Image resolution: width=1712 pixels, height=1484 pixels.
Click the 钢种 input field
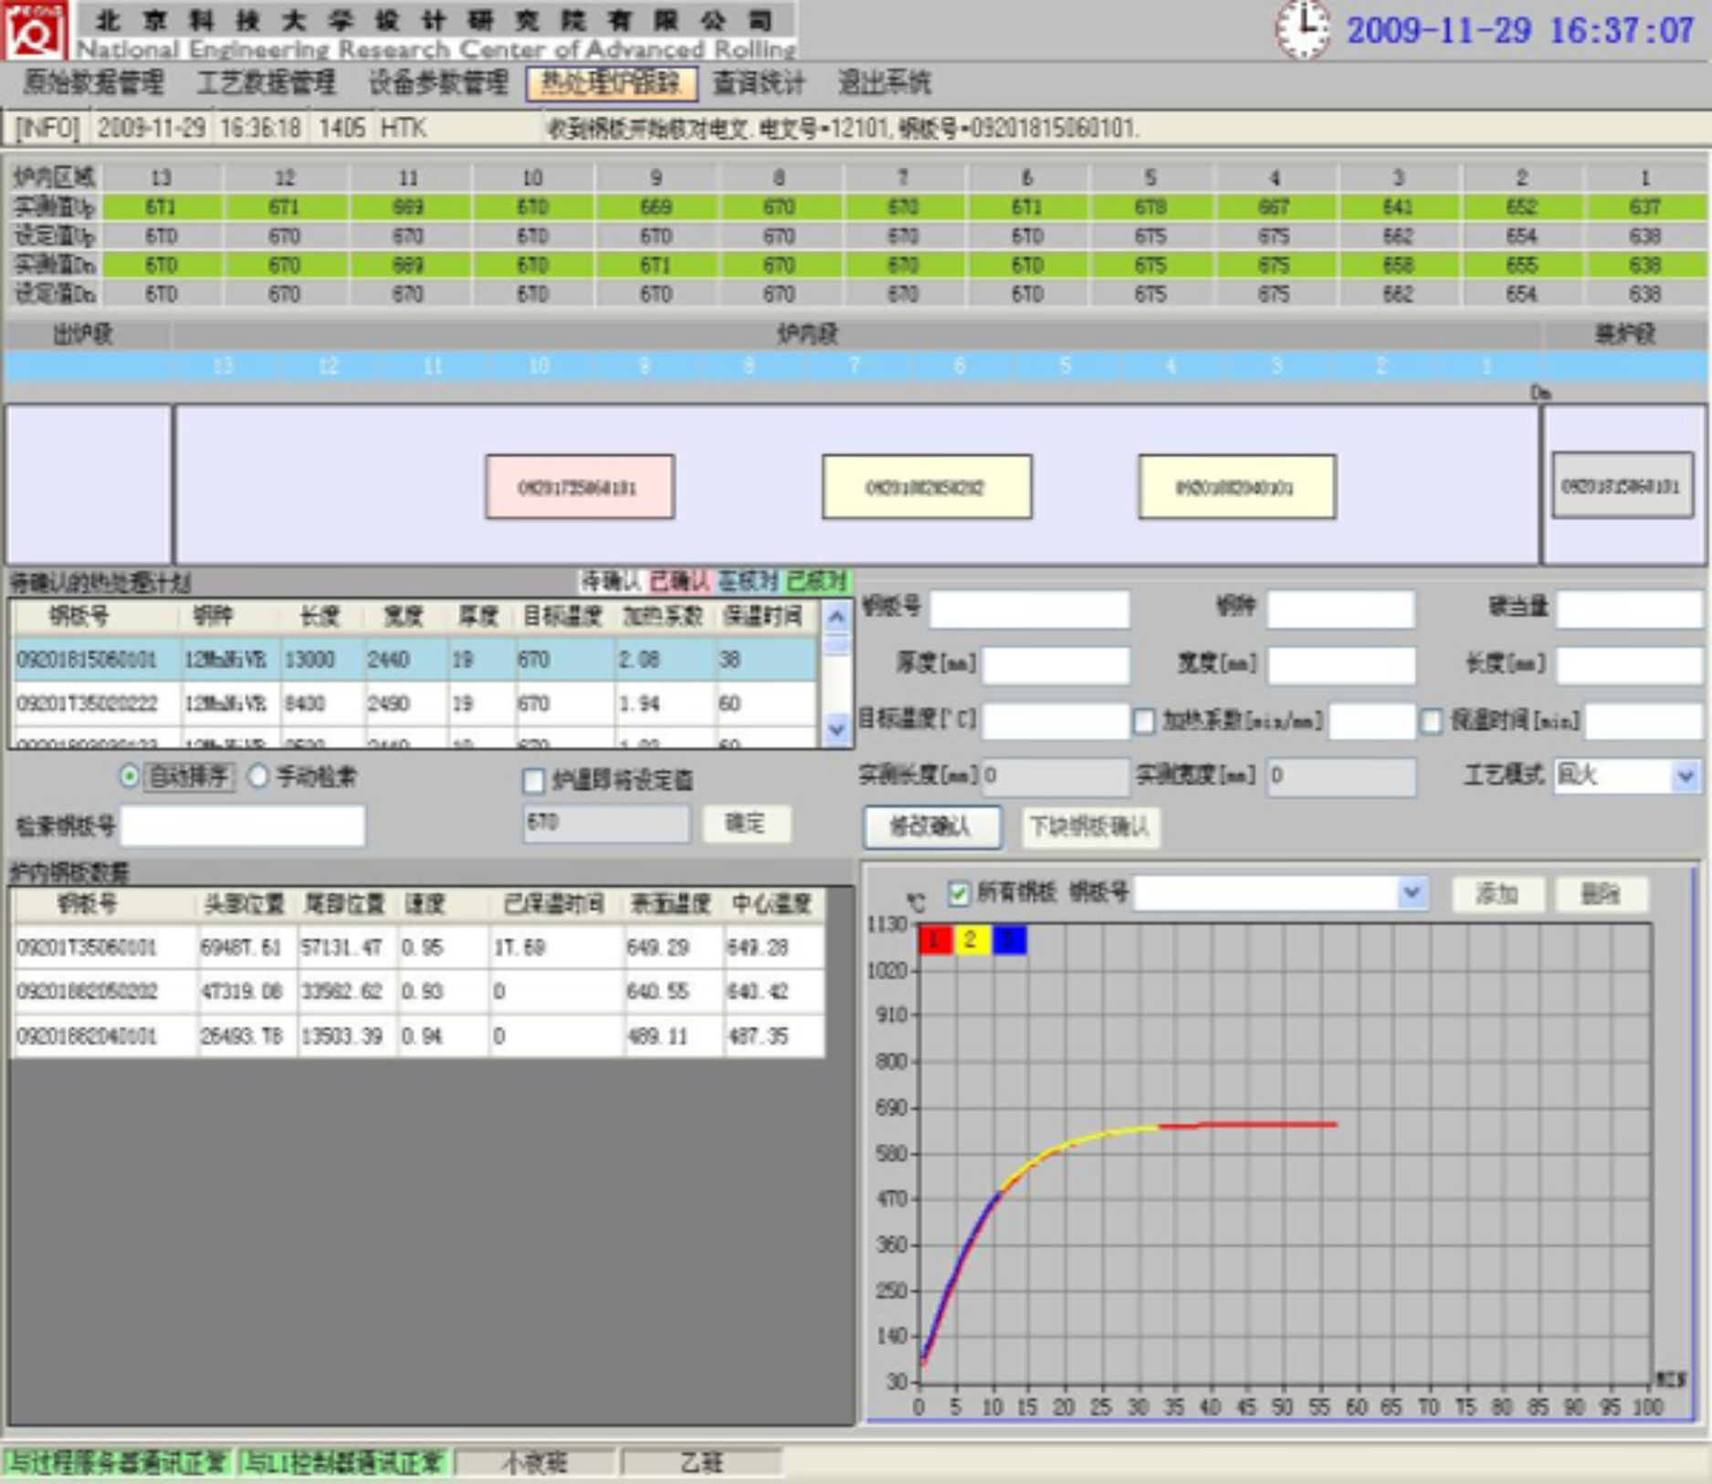[x=1340, y=609]
